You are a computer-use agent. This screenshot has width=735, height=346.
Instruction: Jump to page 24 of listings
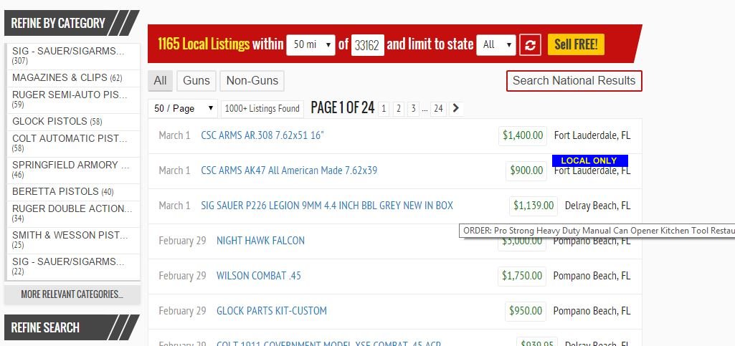438,109
